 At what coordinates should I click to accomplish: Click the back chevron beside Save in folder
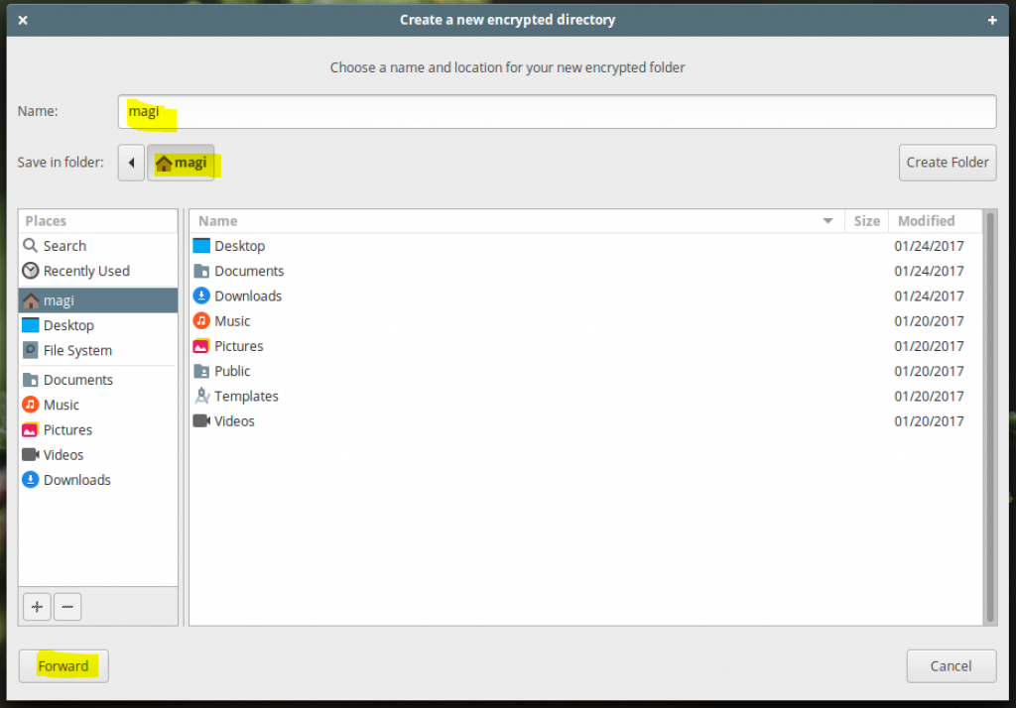pos(131,162)
